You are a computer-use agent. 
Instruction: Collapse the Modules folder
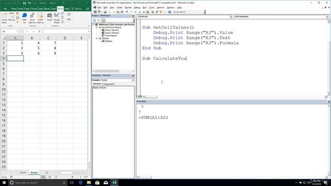[x=97, y=38]
